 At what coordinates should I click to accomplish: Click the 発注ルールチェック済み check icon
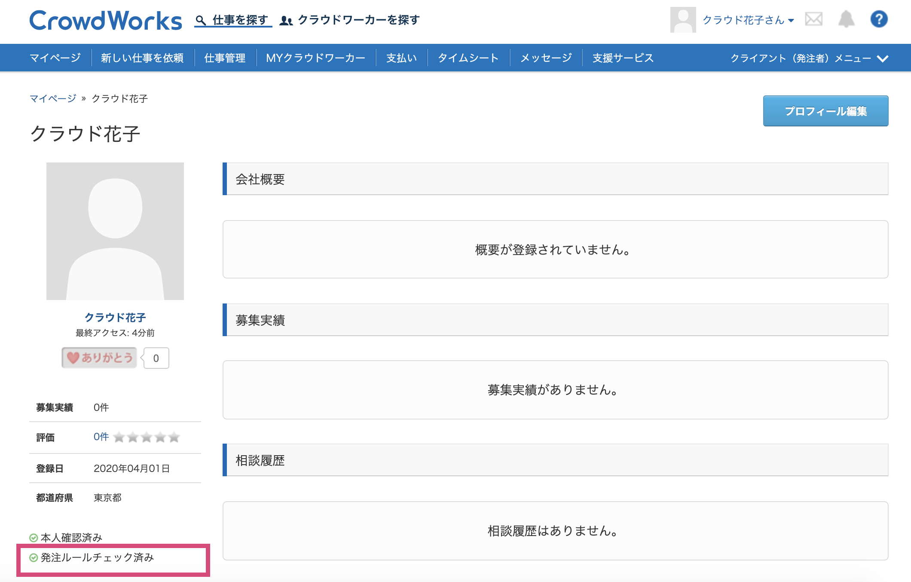click(34, 558)
